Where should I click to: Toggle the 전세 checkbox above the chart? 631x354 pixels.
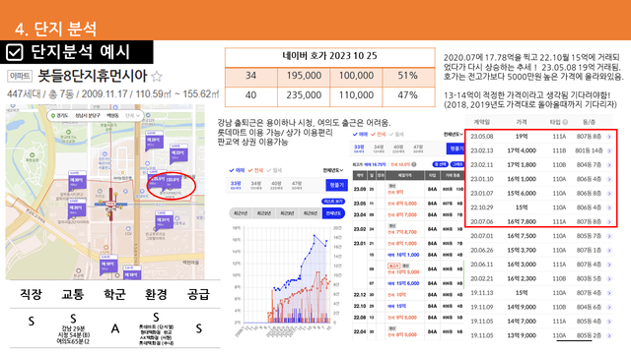[255, 170]
